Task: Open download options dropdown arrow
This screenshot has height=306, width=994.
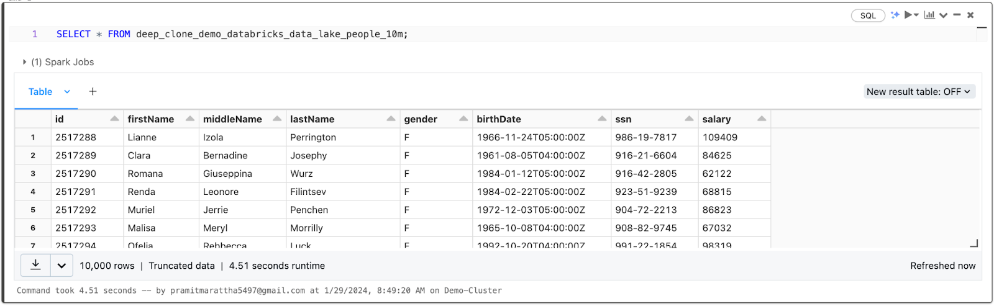Action: pos(62,266)
